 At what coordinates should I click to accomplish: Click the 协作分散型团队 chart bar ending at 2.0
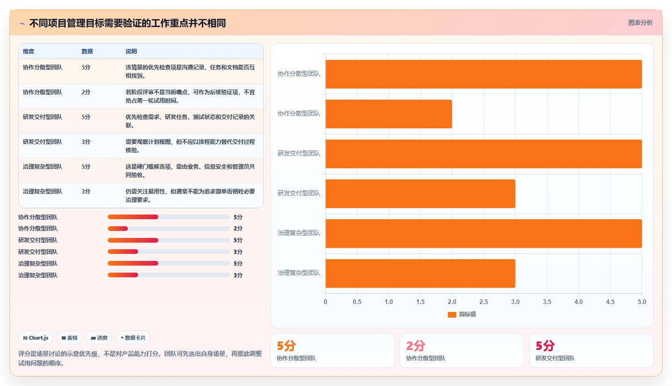point(389,114)
